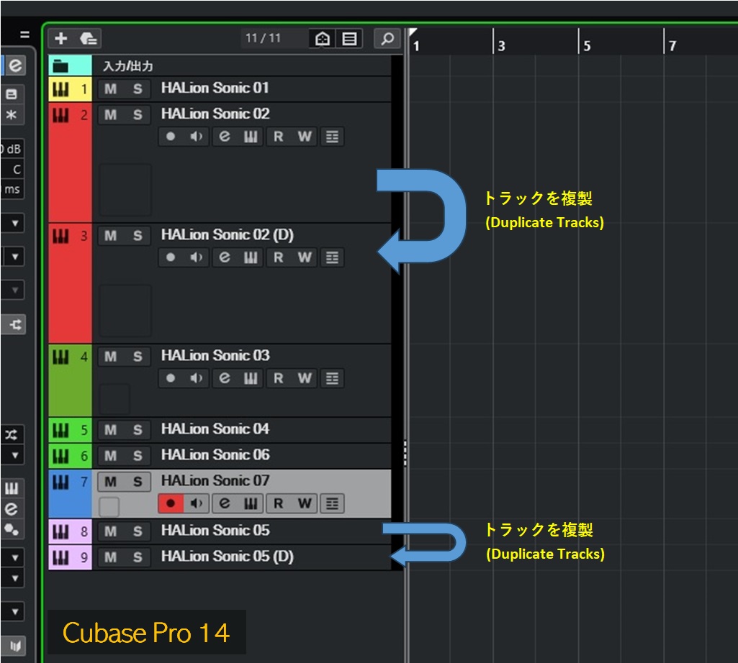Open the instrument editor for HALion Sonic 07

pyautogui.click(x=251, y=503)
